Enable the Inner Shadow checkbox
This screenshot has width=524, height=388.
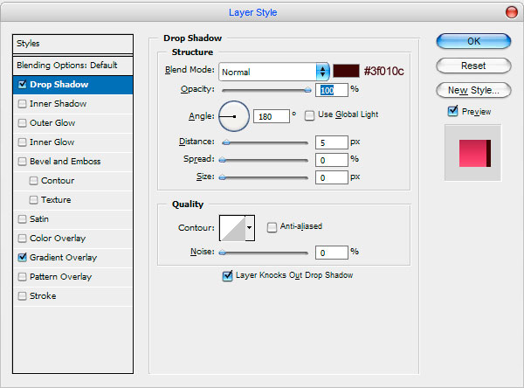(x=23, y=104)
